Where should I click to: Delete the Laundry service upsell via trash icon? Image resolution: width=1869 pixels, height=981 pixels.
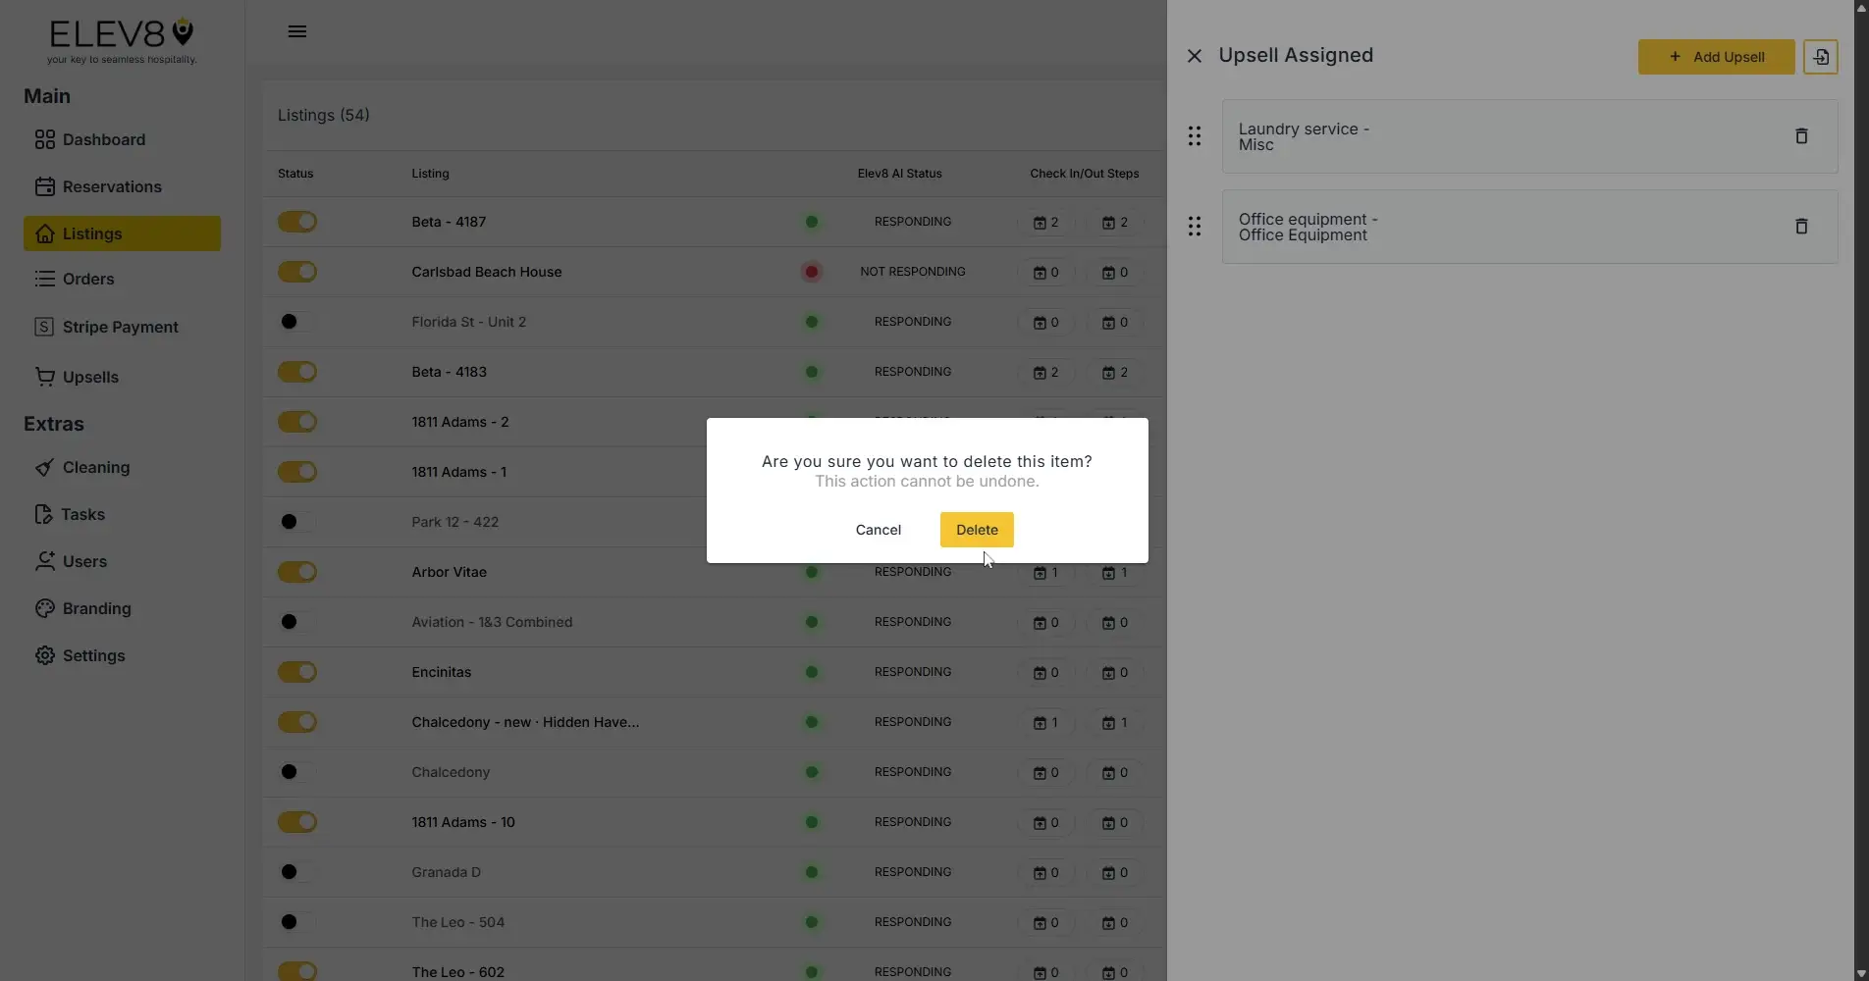pyautogui.click(x=1800, y=135)
